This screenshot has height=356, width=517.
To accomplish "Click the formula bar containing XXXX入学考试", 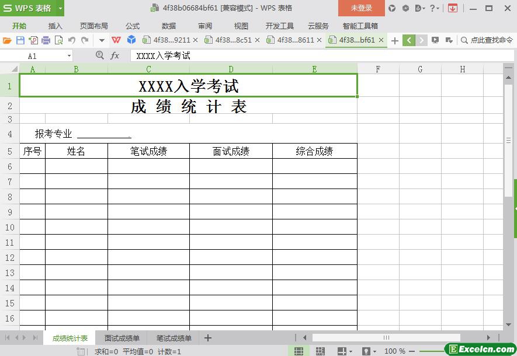I will [322, 55].
